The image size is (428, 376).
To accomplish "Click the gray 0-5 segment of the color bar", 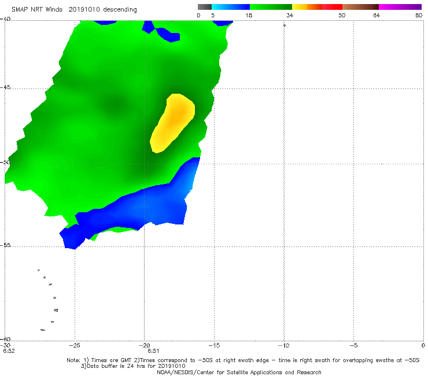I will (x=205, y=7).
